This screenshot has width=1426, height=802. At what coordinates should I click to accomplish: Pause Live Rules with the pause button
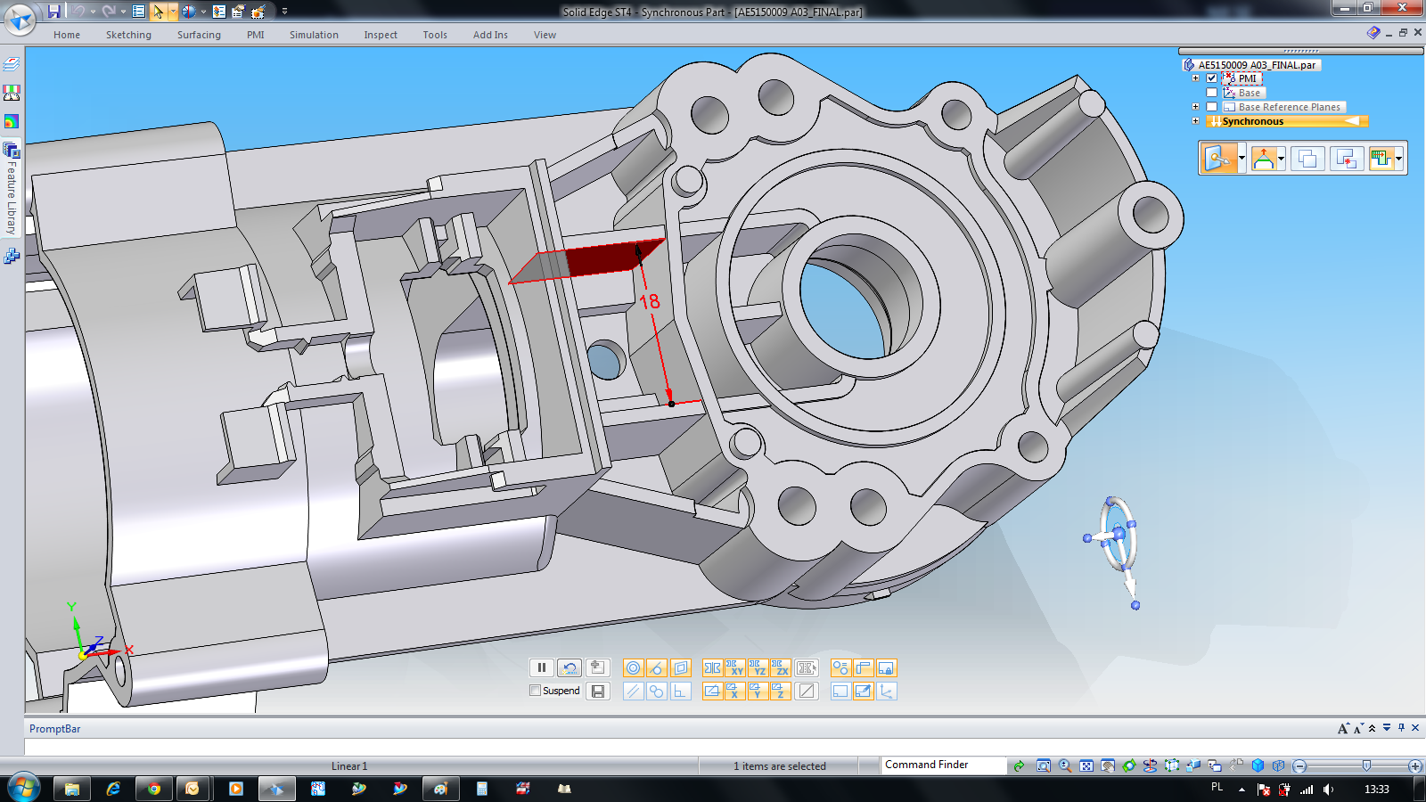tap(542, 667)
